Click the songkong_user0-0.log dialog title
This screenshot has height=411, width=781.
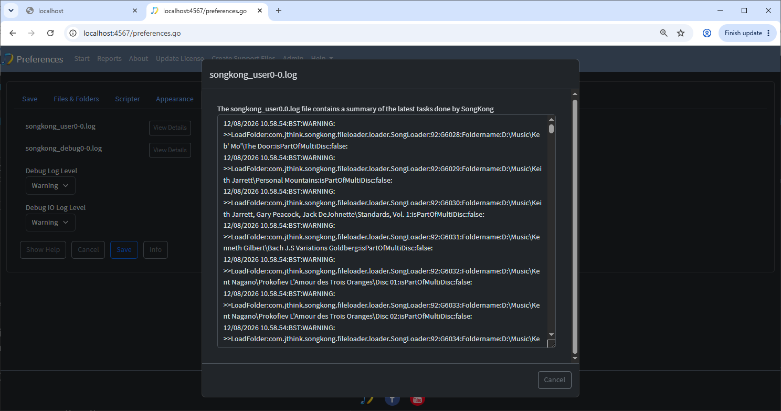tap(254, 75)
